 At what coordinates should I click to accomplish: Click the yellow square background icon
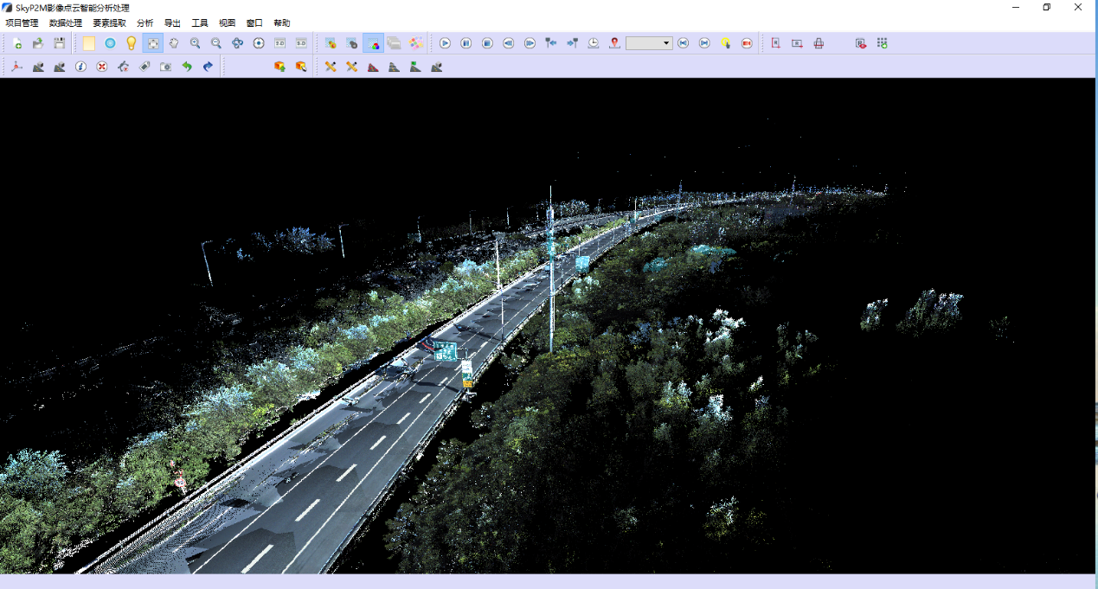pyautogui.click(x=89, y=43)
